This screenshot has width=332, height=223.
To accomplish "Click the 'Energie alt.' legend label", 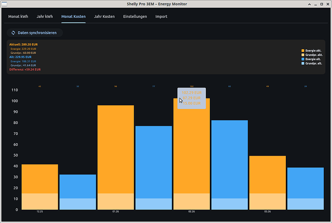I will 313,59.
